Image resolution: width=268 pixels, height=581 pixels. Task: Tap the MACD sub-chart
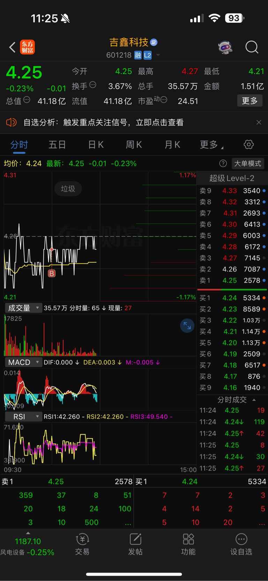(x=100, y=389)
